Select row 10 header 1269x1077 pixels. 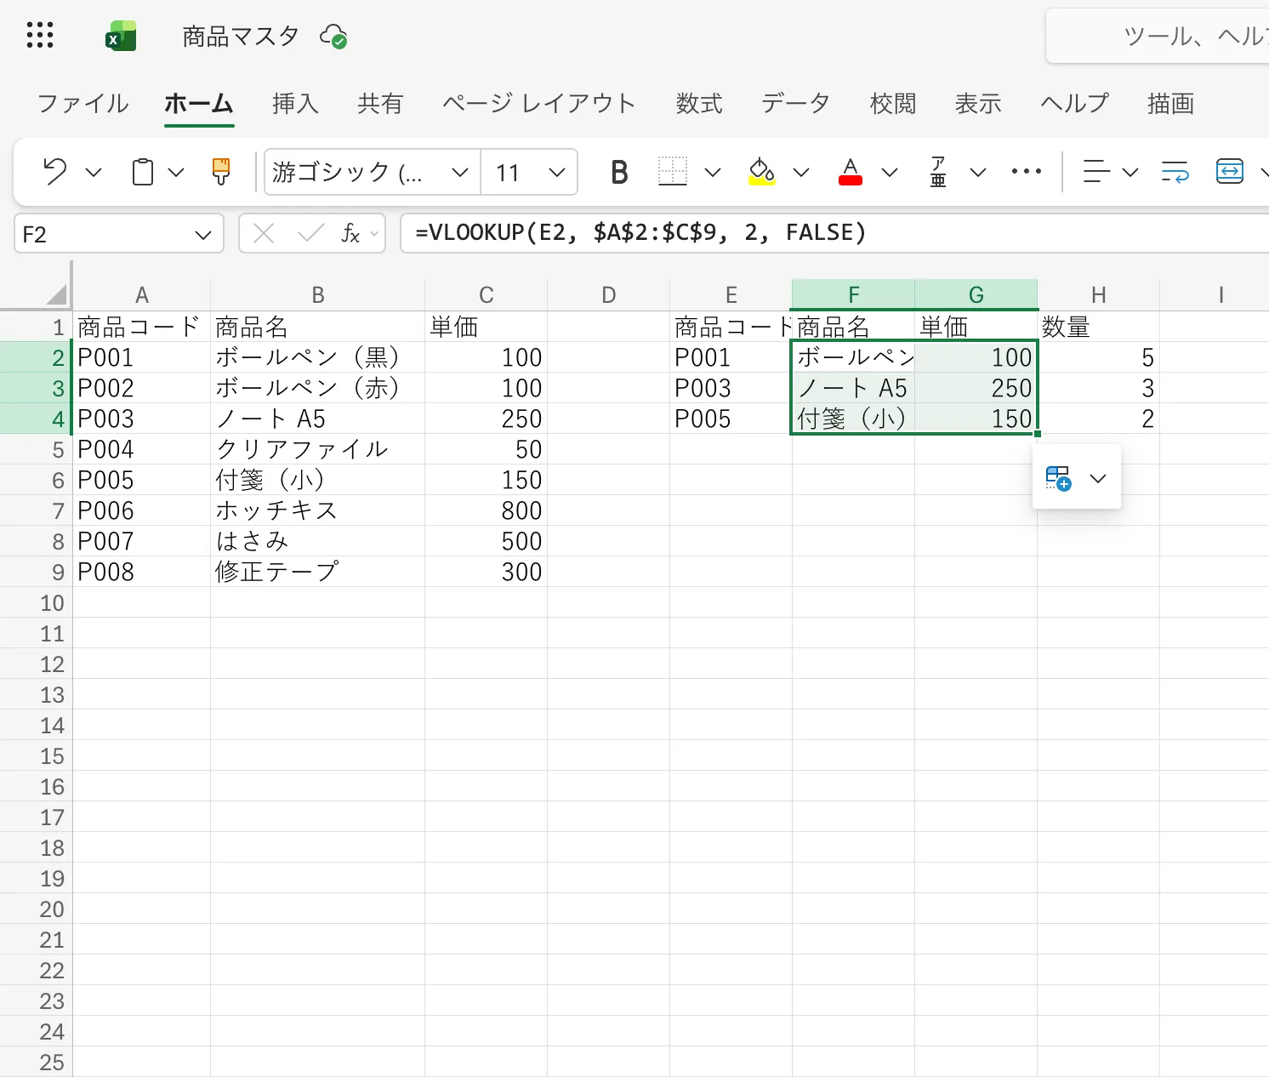[x=37, y=602]
